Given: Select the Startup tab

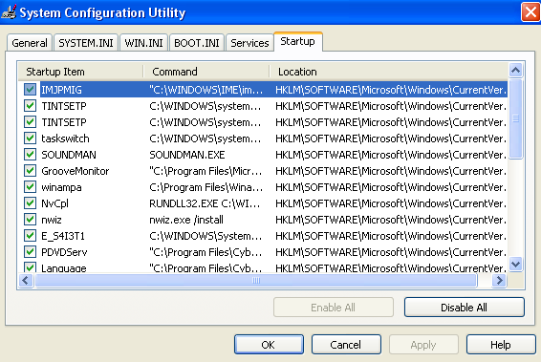Looking at the screenshot, I should pos(298,41).
